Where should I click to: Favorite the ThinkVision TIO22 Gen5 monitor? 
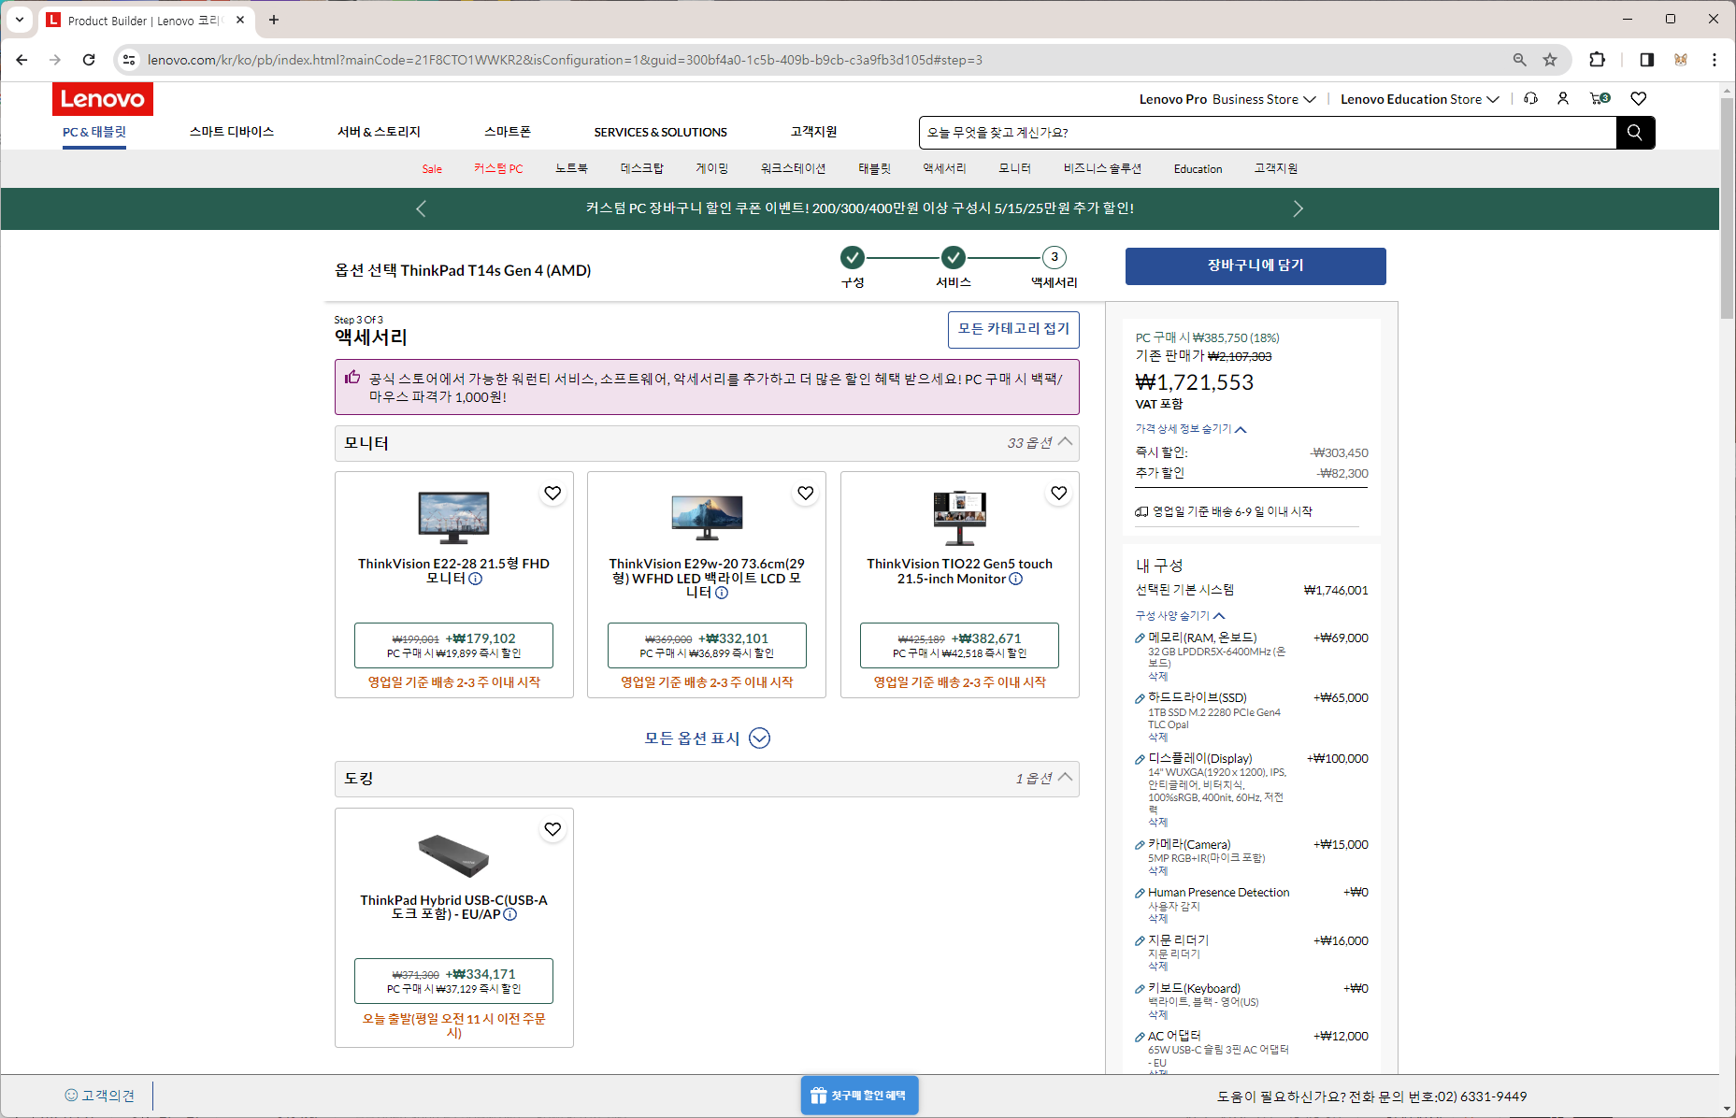click(x=1058, y=493)
